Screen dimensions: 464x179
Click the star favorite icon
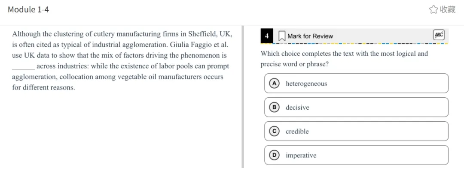433,9
